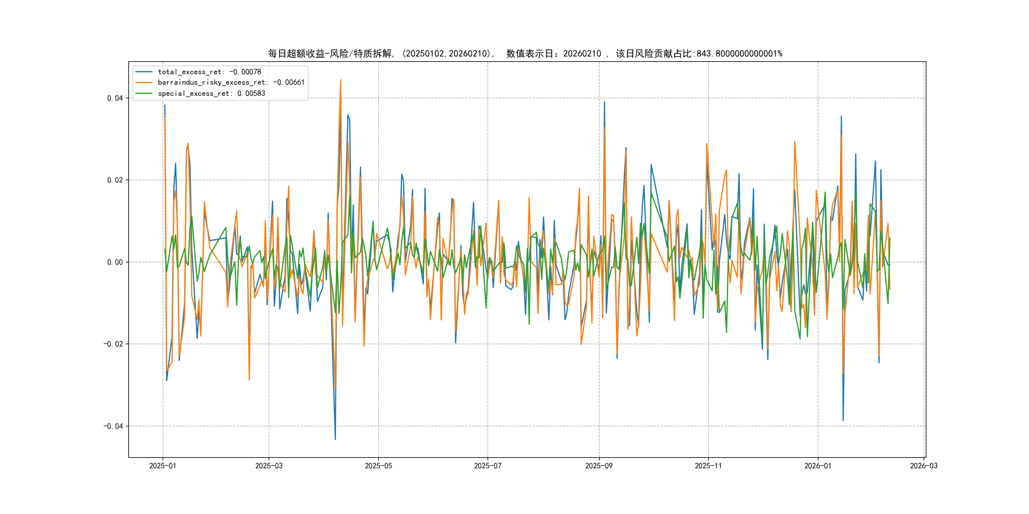Click the total_excess_ret legend label
1029x514 pixels.
coord(209,72)
